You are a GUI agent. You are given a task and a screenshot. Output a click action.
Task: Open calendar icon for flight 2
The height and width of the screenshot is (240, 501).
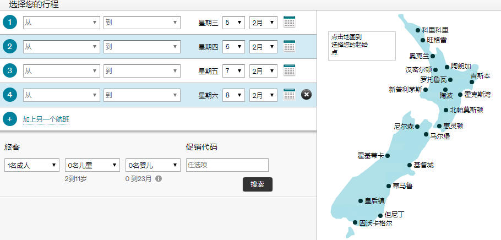(x=290, y=46)
